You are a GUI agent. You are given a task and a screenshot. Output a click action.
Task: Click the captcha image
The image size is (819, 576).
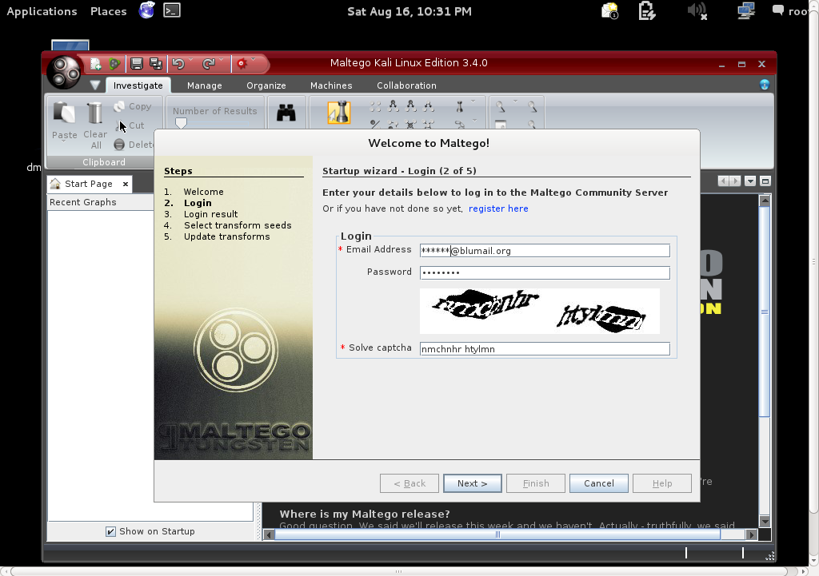pos(540,311)
